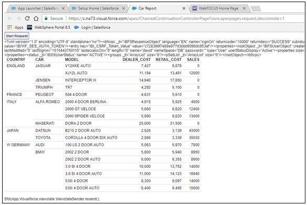This screenshot has width=307, height=205.
Task: Click the AUDI car cell
Action: coord(40,145)
